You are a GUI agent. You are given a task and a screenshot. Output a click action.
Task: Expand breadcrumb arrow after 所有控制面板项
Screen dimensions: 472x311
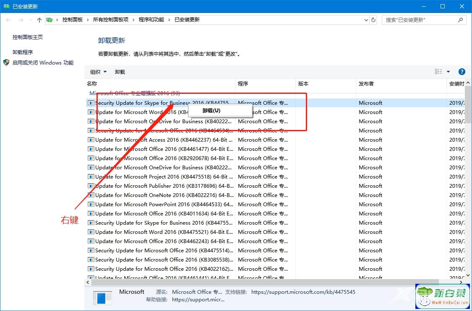(133, 20)
